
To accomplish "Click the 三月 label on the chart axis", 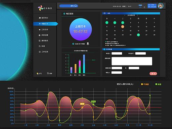I will point(48,125).
